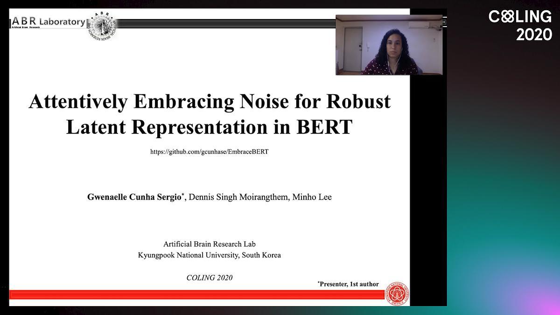Viewport: 560px width, 315px height.
Task: Click title line 'Attentively Embracing Noise for Robust'
Action: coord(210,102)
